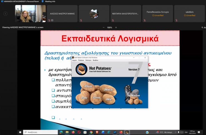Image resolution: width=206 pixels, height=135 pixels.
Task: Open the Επιλογές menu
Action: (88, 60)
